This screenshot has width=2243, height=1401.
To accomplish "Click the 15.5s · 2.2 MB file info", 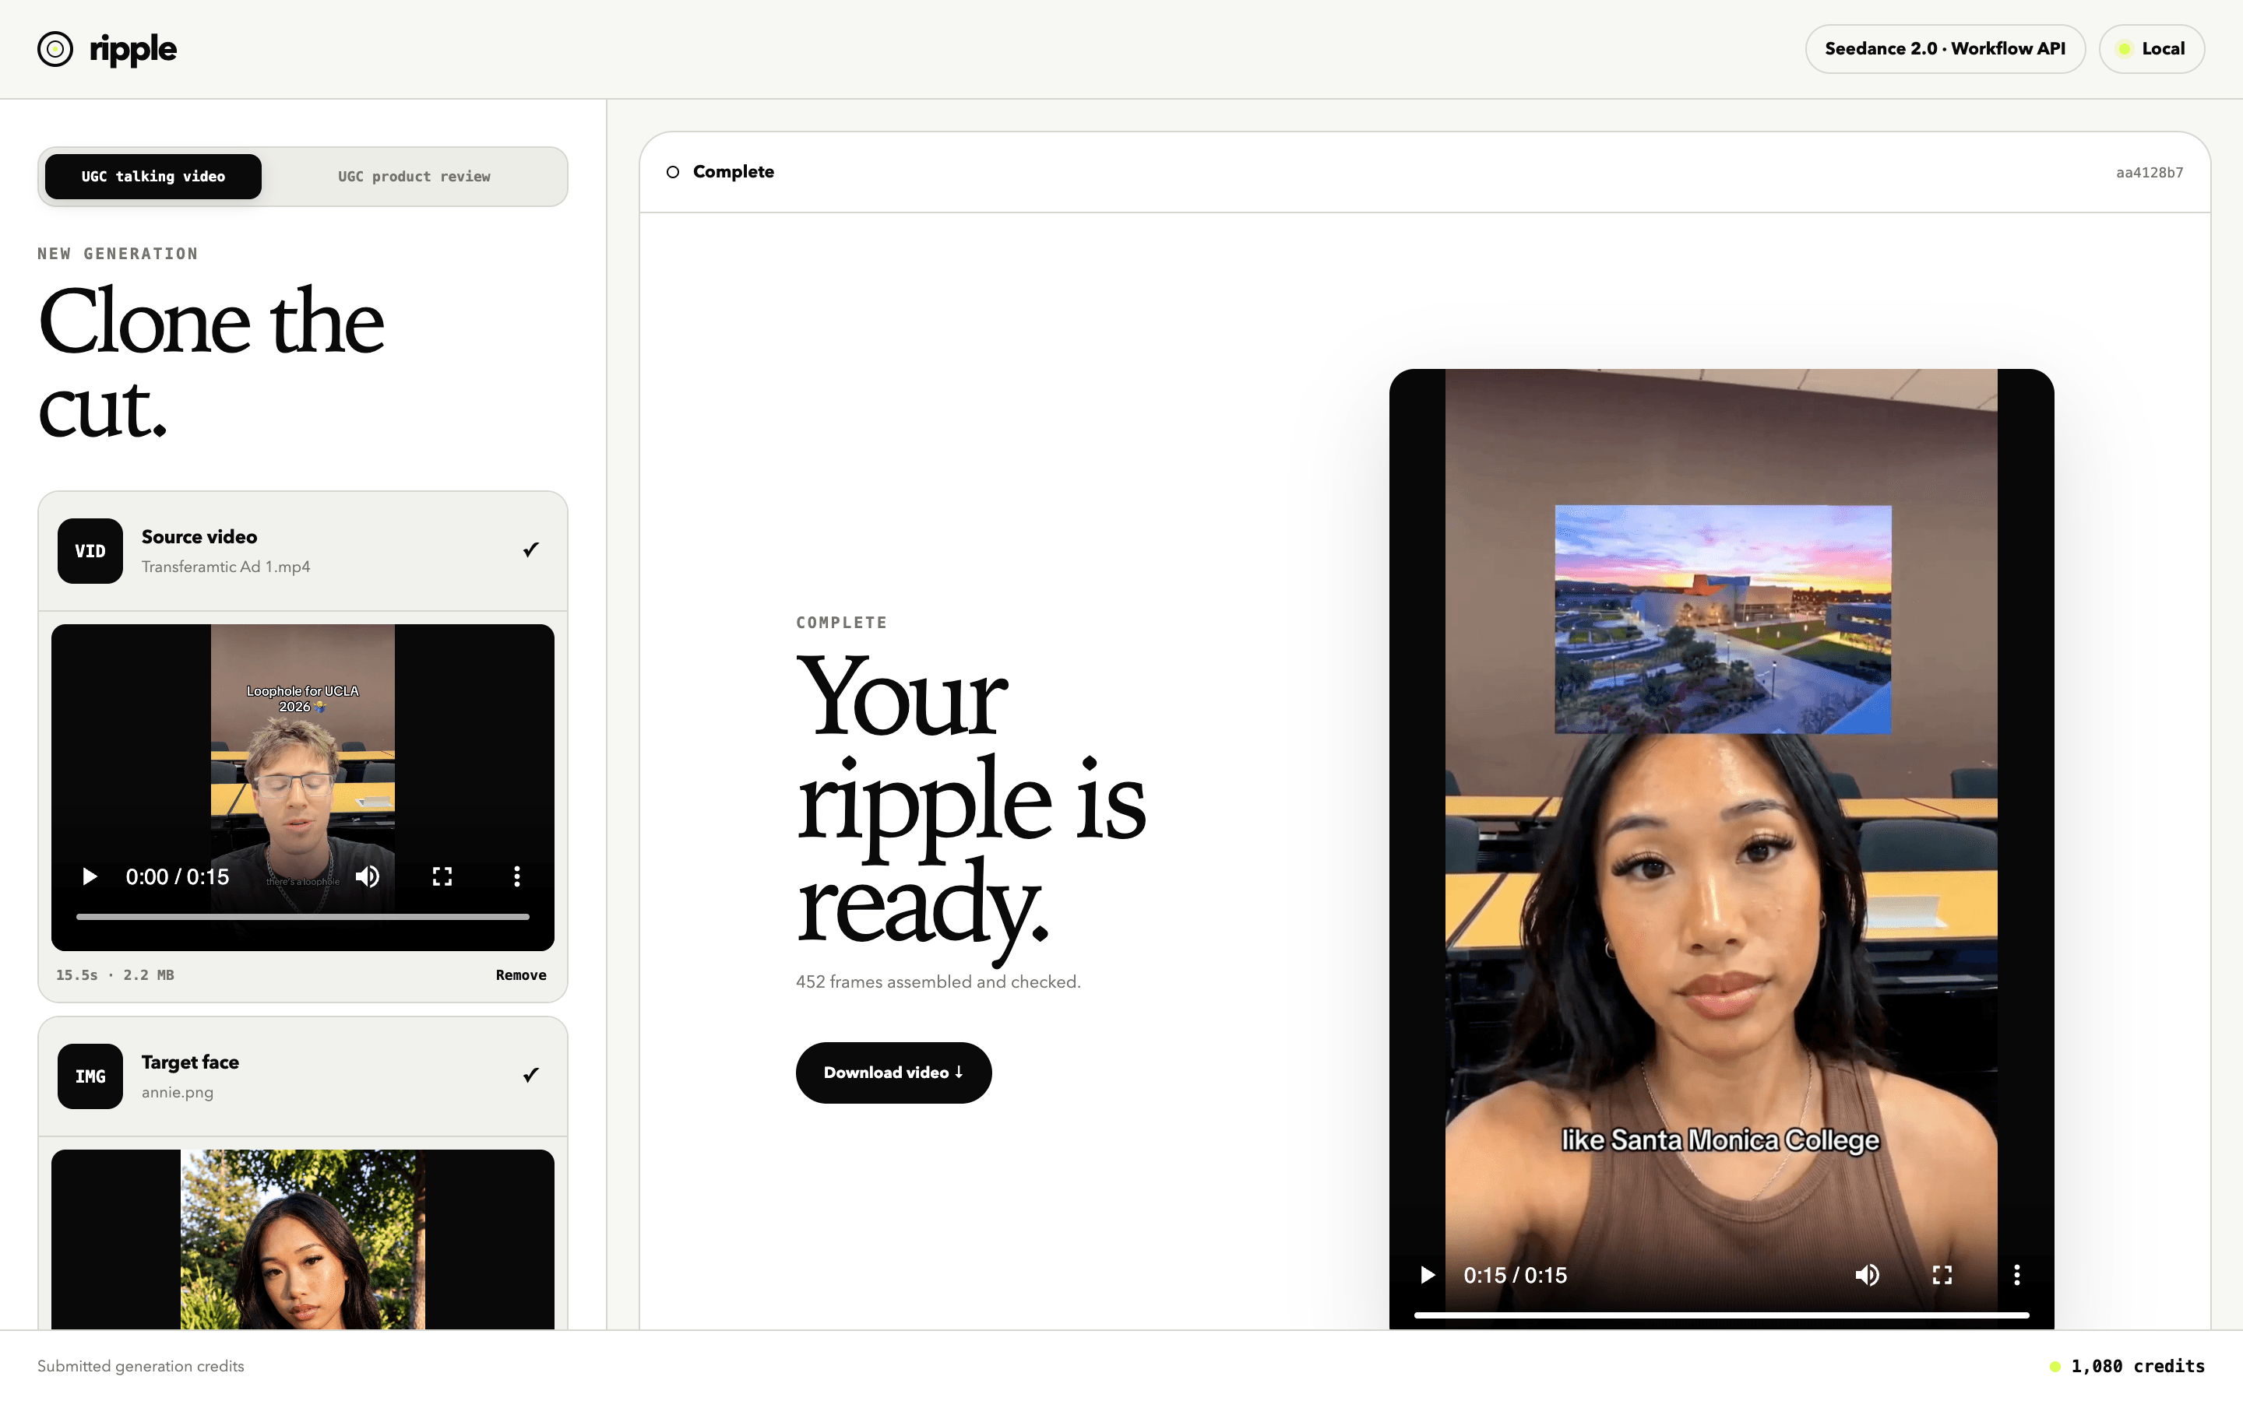I will (x=115, y=974).
